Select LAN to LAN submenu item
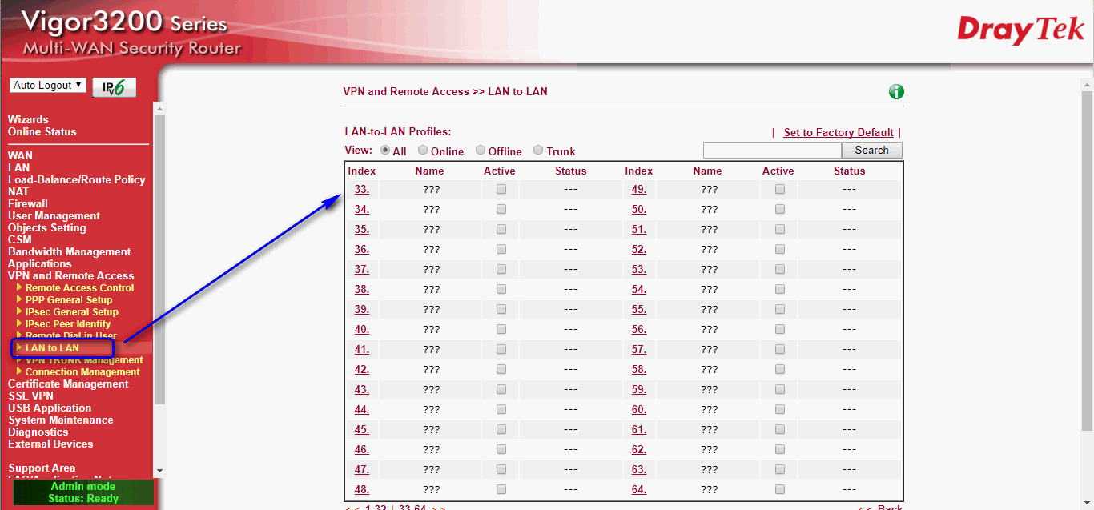This screenshot has width=1094, height=510. pyautogui.click(x=52, y=348)
